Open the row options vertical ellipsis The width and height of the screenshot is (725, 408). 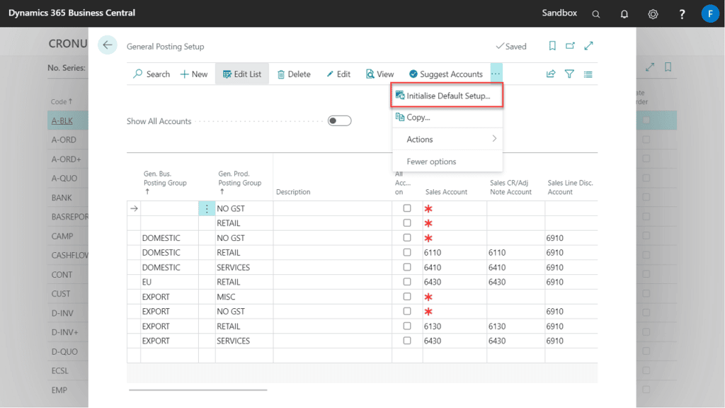[x=207, y=208]
